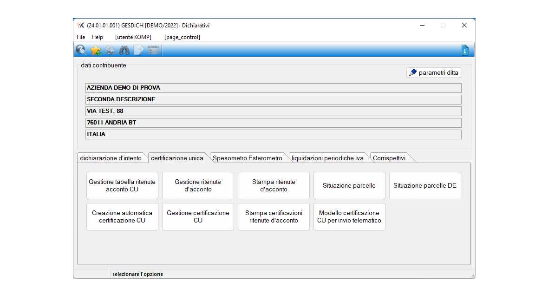Open the [page_control] menu
535x301 pixels.
click(182, 37)
